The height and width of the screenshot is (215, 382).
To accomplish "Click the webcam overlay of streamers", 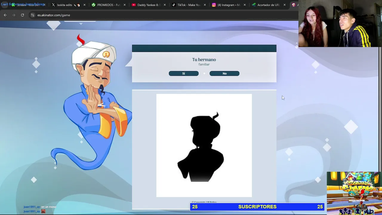I will (340, 24).
